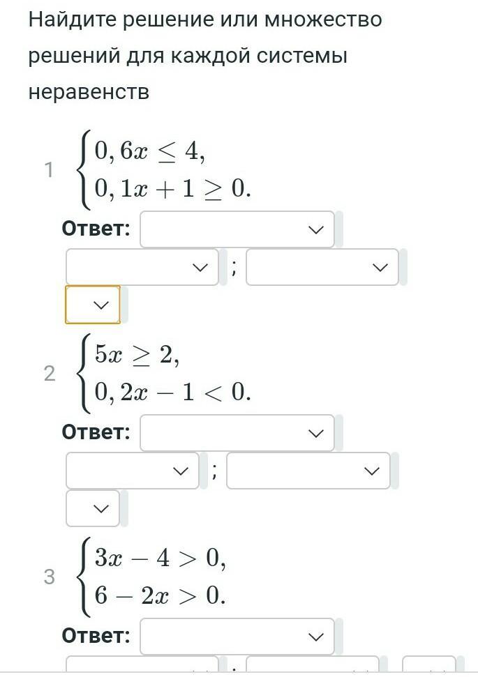Image resolution: width=478 pixels, height=677 pixels.
Task: Click the inequality 0,1x + 1 ≥ 0
Action: [x=172, y=189]
